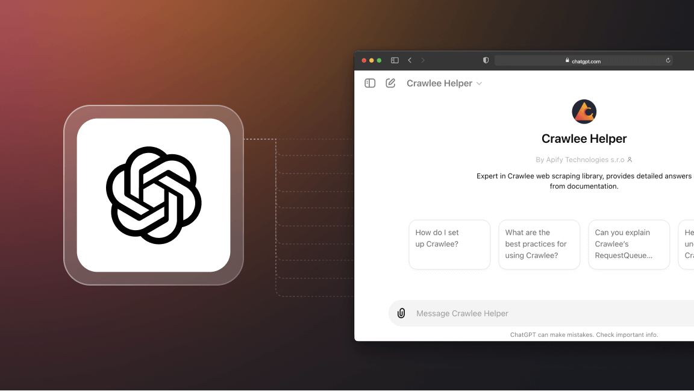Image resolution: width=694 pixels, height=391 pixels.
Task: Open the Crawlee Helper name dropdown chevron
Action: point(480,83)
